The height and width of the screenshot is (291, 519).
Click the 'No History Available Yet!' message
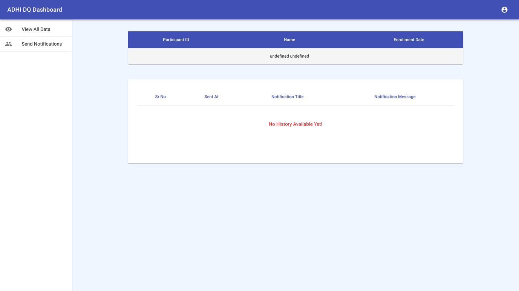[x=295, y=124]
